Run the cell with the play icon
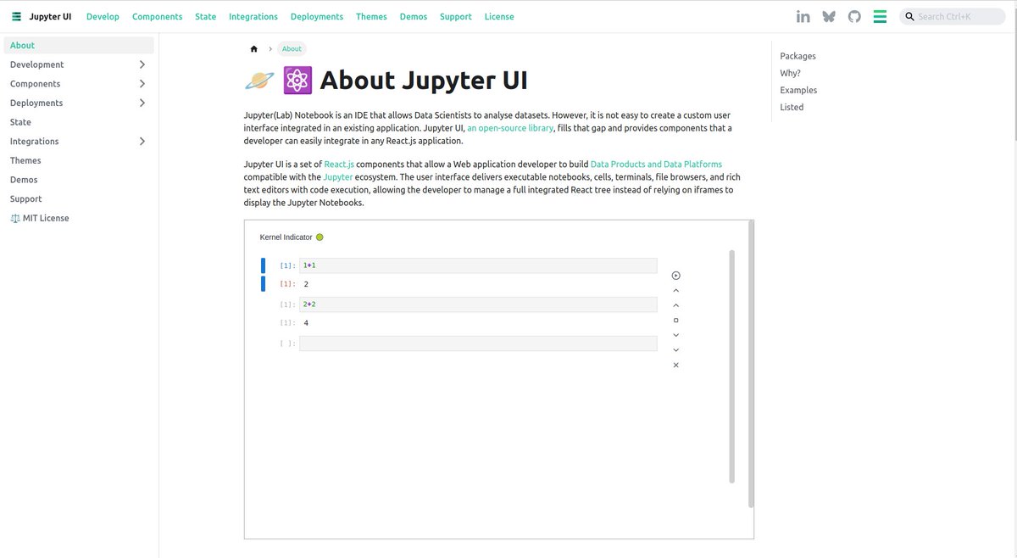Screen dimensions: 1017x558 click(675, 275)
